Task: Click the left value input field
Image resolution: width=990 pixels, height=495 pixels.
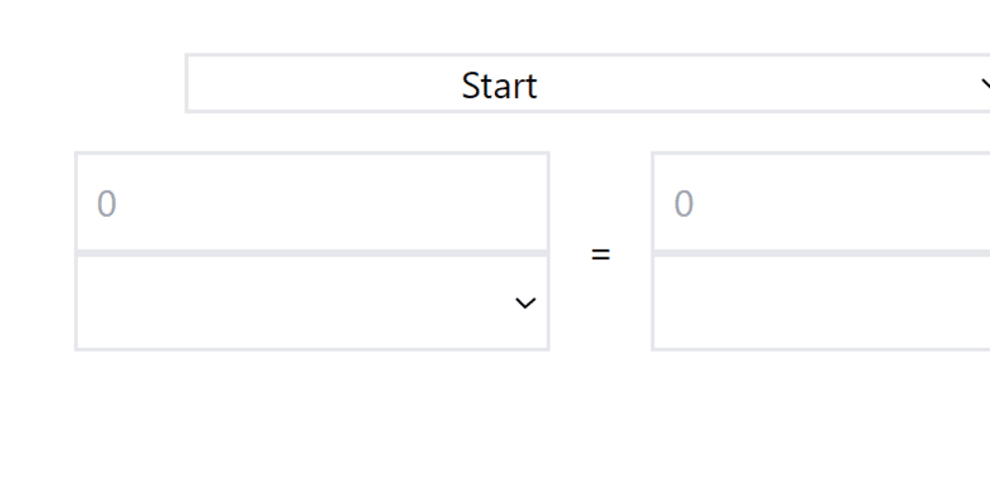Action: pos(312,204)
